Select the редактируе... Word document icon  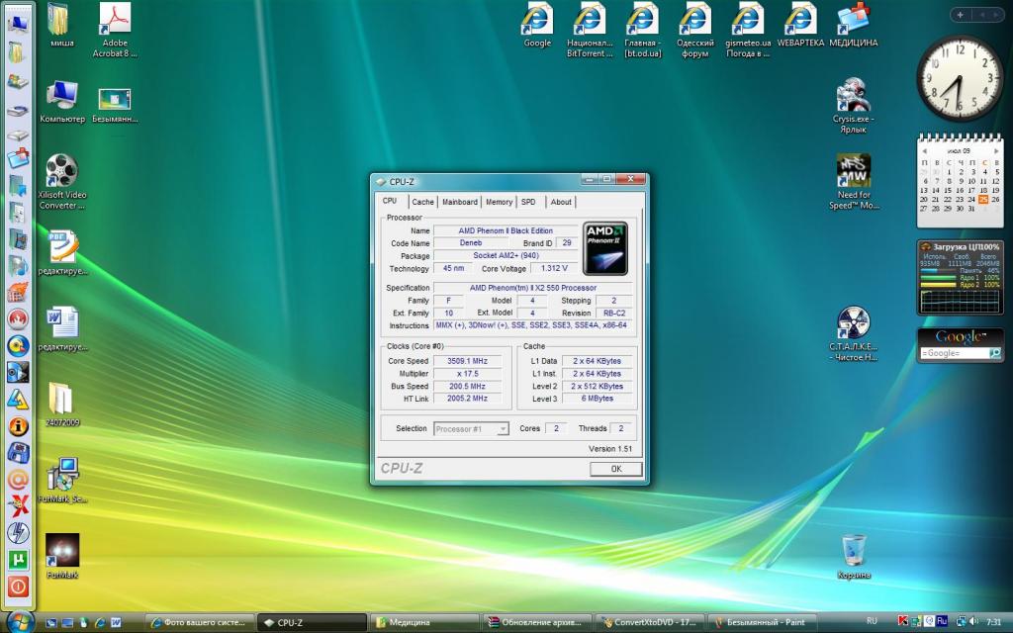62,328
